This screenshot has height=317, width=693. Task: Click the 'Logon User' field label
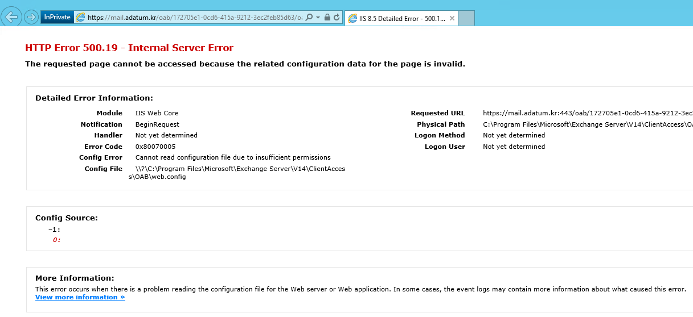445,147
